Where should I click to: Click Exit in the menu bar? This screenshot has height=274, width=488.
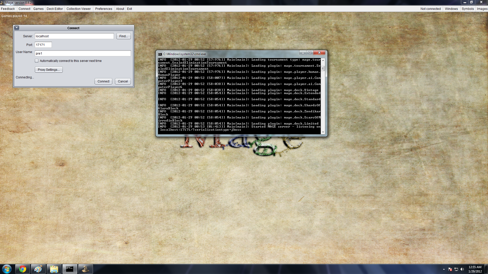coord(130,9)
